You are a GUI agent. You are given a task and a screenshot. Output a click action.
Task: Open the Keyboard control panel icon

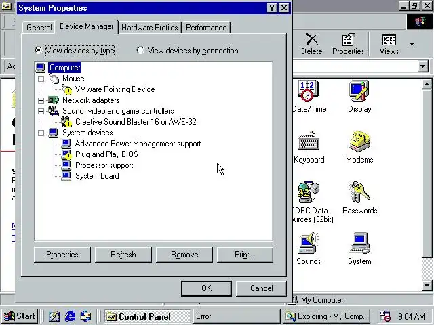click(x=309, y=142)
